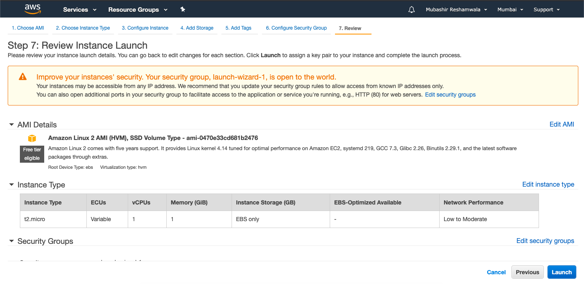Click the Previous button
Screen dimensions: 584x284
coord(528,272)
